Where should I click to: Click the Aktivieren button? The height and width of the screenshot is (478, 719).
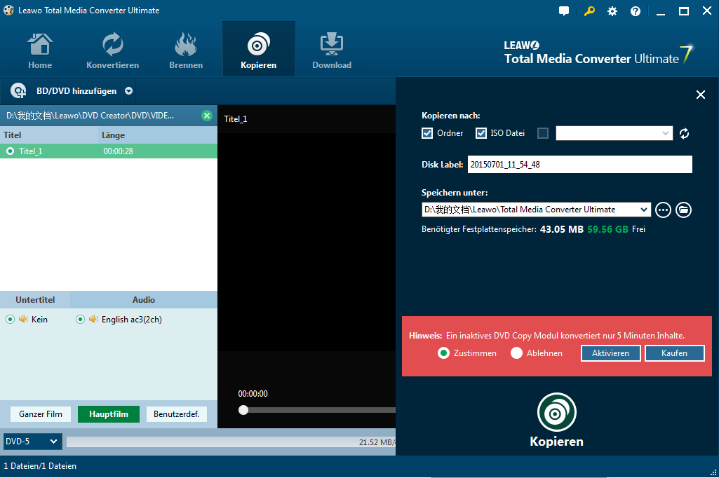(610, 353)
